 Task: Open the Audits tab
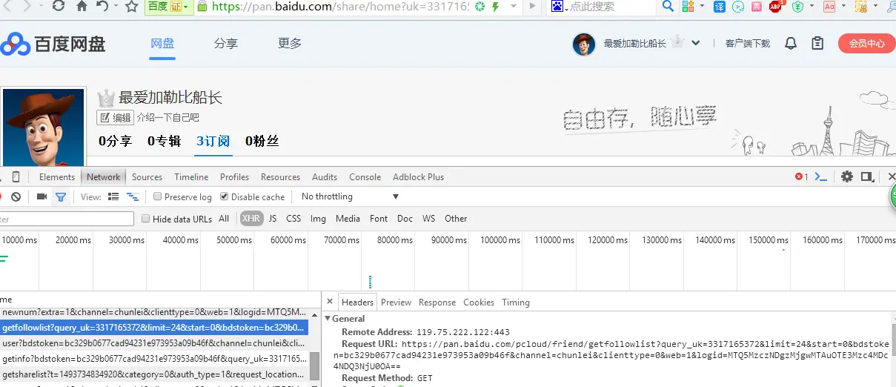pyautogui.click(x=325, y=177)
